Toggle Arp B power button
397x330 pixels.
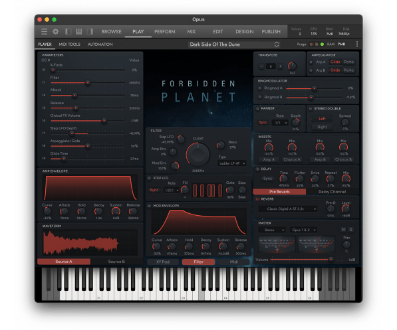[311, 70]
